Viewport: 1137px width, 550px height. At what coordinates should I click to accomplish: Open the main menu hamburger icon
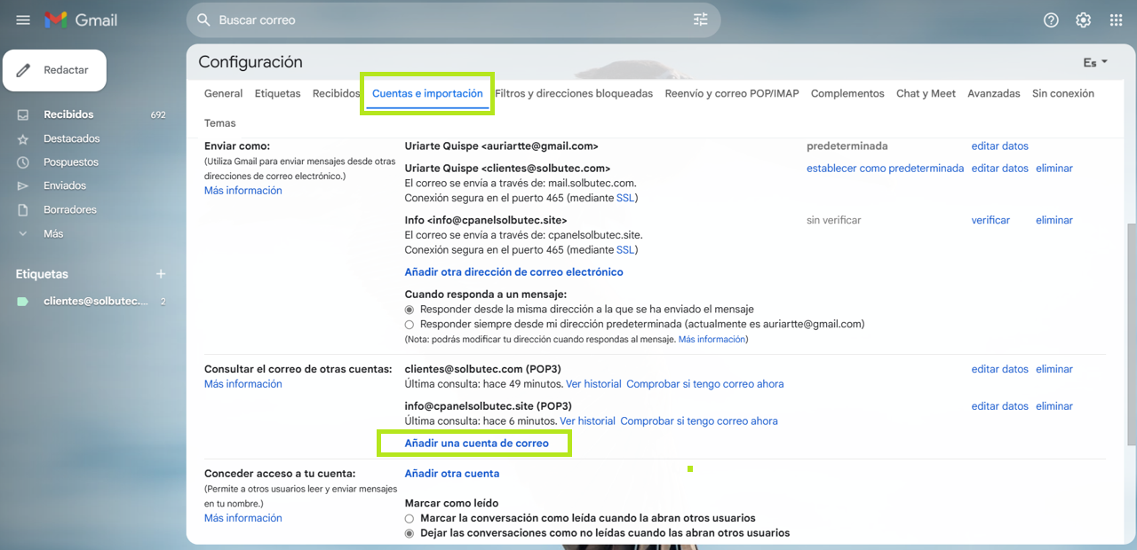point(23,20)
